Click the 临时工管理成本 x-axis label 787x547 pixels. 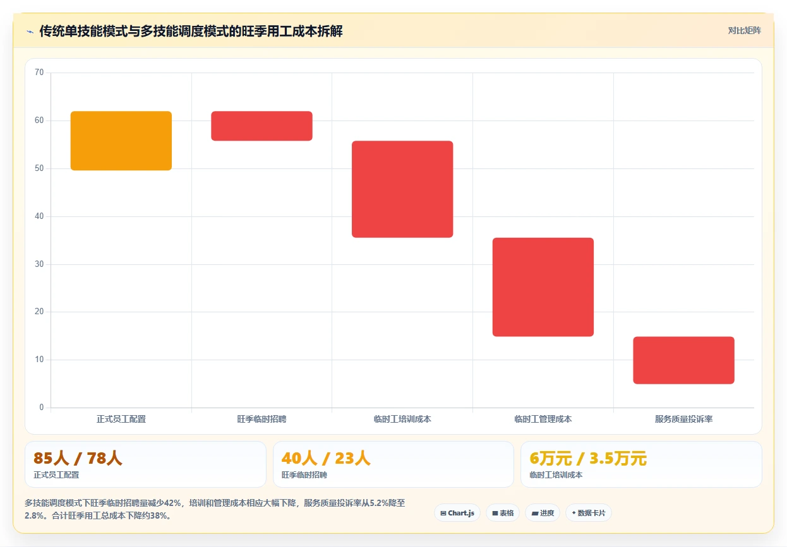(x=543, y=419)
